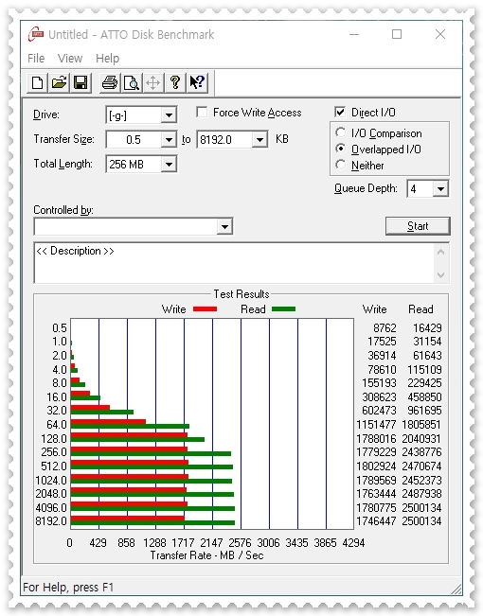Select the Overlapped I/O radio button
Image resolution: width=483 pixels, height=616 pixels.
click(x=341, y=149)
